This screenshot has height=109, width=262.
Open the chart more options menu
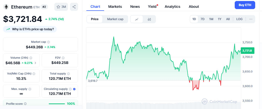click(x=251, y=19)
